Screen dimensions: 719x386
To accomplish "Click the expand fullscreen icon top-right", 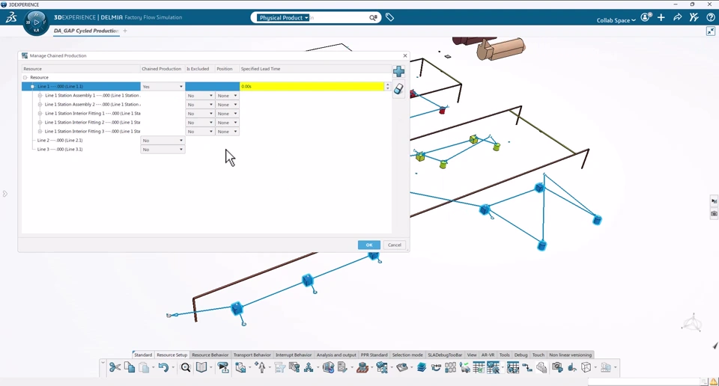I will tap(710, 31).
